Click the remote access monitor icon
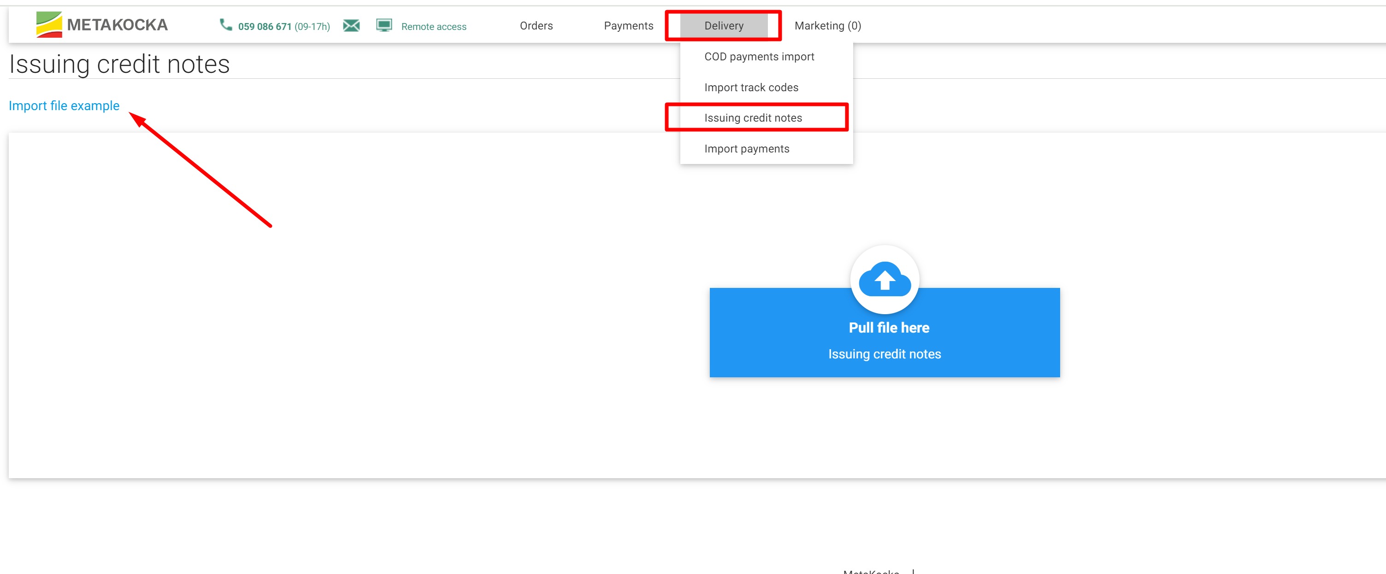This screenshot has width=1386, height=574. (x=383, y=25)
